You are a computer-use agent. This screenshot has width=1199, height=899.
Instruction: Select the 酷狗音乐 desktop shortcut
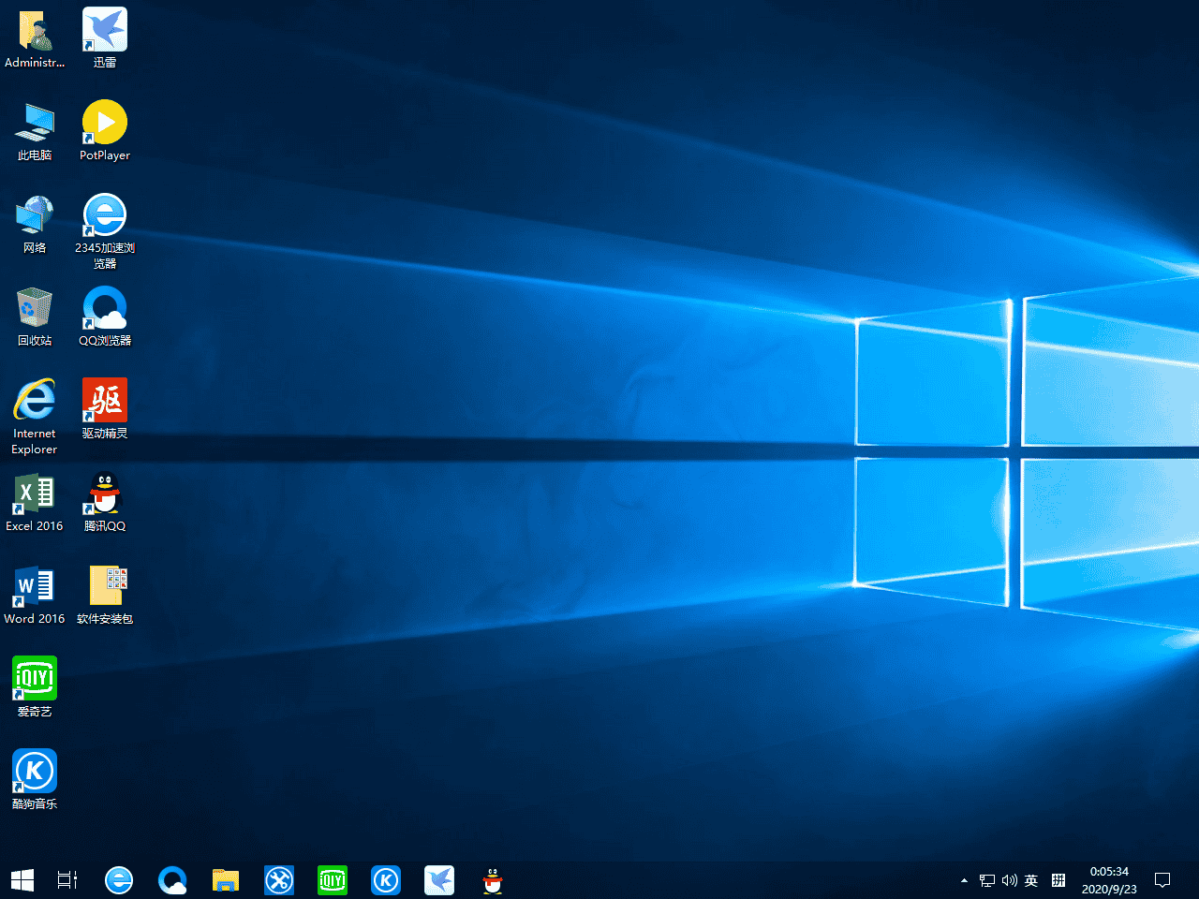pyautogui.click(x=35, y=780)
